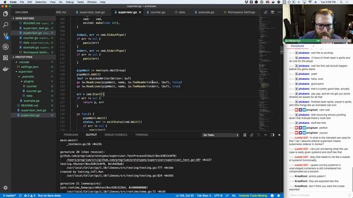
Task: Click Tab Size: 4 in status bar
Action: 204,196
